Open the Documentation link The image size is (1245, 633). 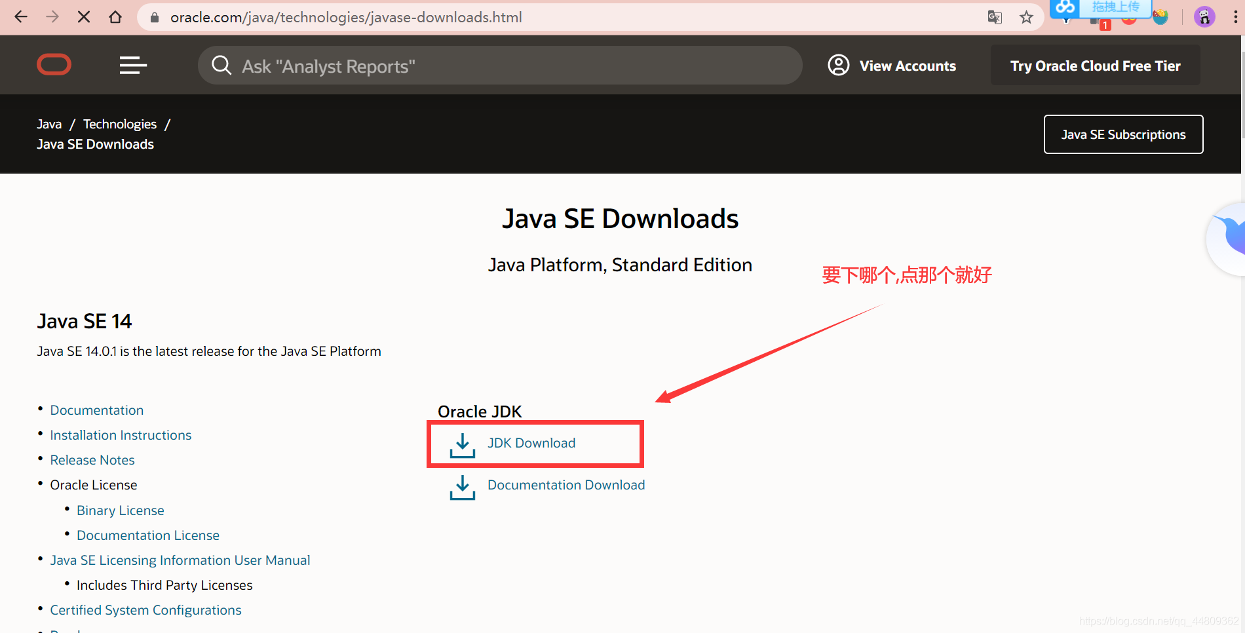click(97, 410)
